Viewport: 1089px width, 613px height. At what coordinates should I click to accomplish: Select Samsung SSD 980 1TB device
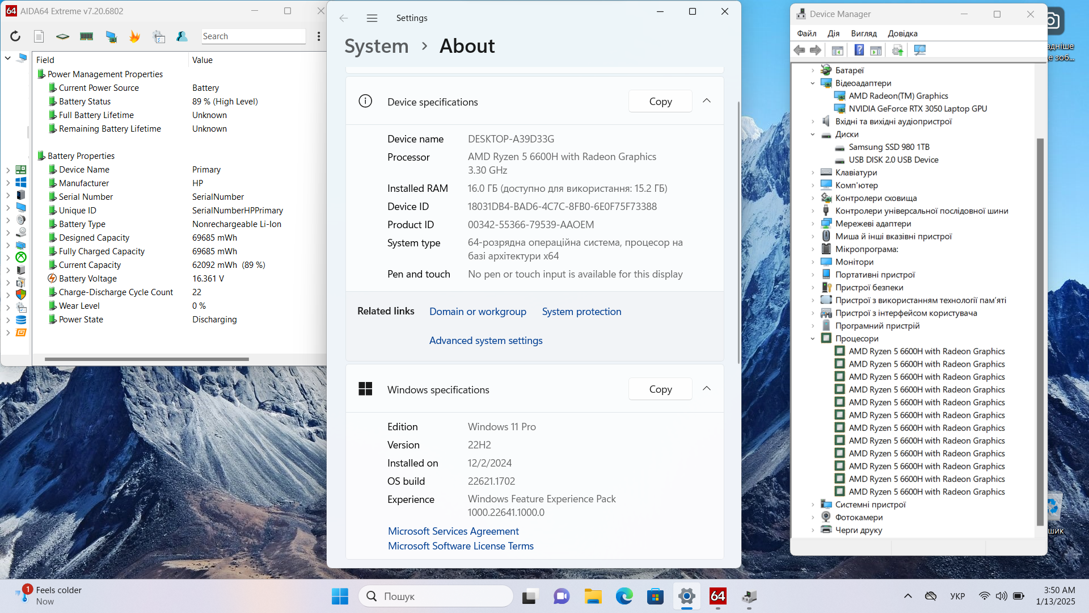point(889,147)
